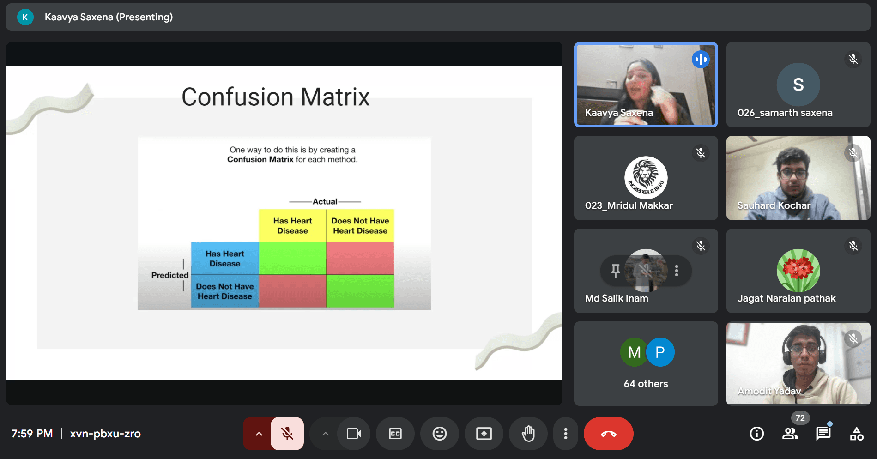Click the M avatar in 64 others
877x459 pixels.
pyautogui.click(x=634, y=352)
